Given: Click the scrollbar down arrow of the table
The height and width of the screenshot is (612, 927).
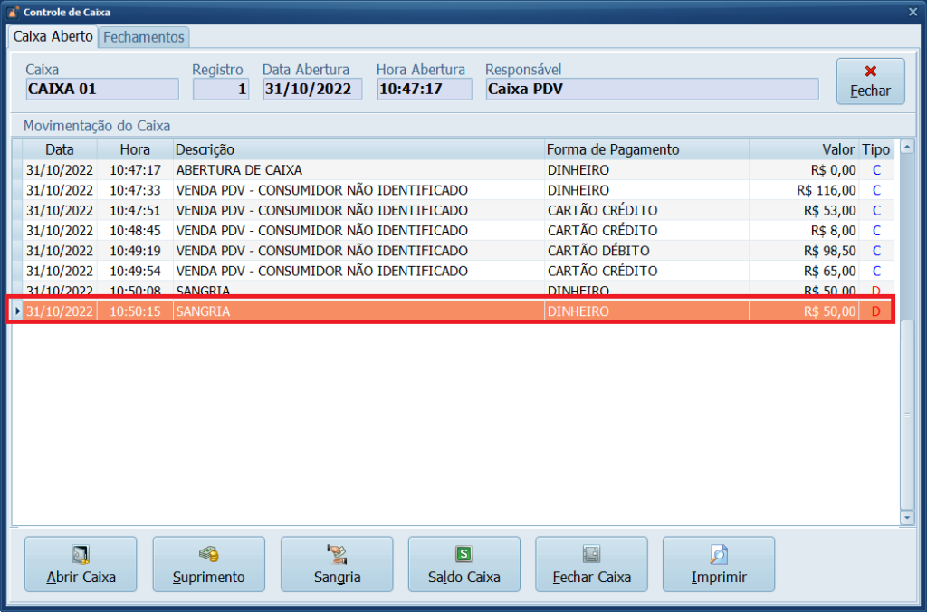Looking at the screenshot, I should 907,517.
